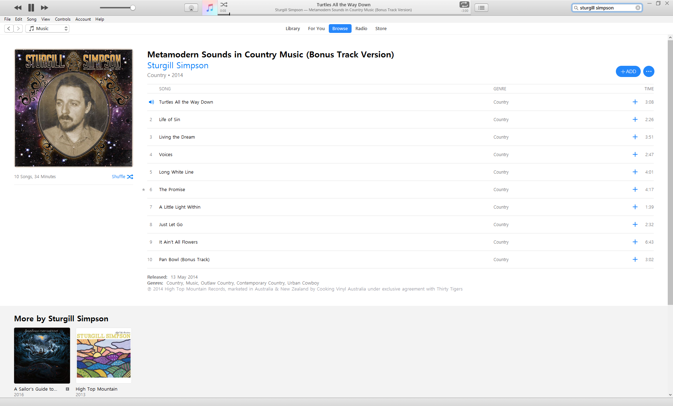The height and width of the screenshot is (406, 673).
Task: Open the Sturgill Simpson artist link
Action: 178,65
